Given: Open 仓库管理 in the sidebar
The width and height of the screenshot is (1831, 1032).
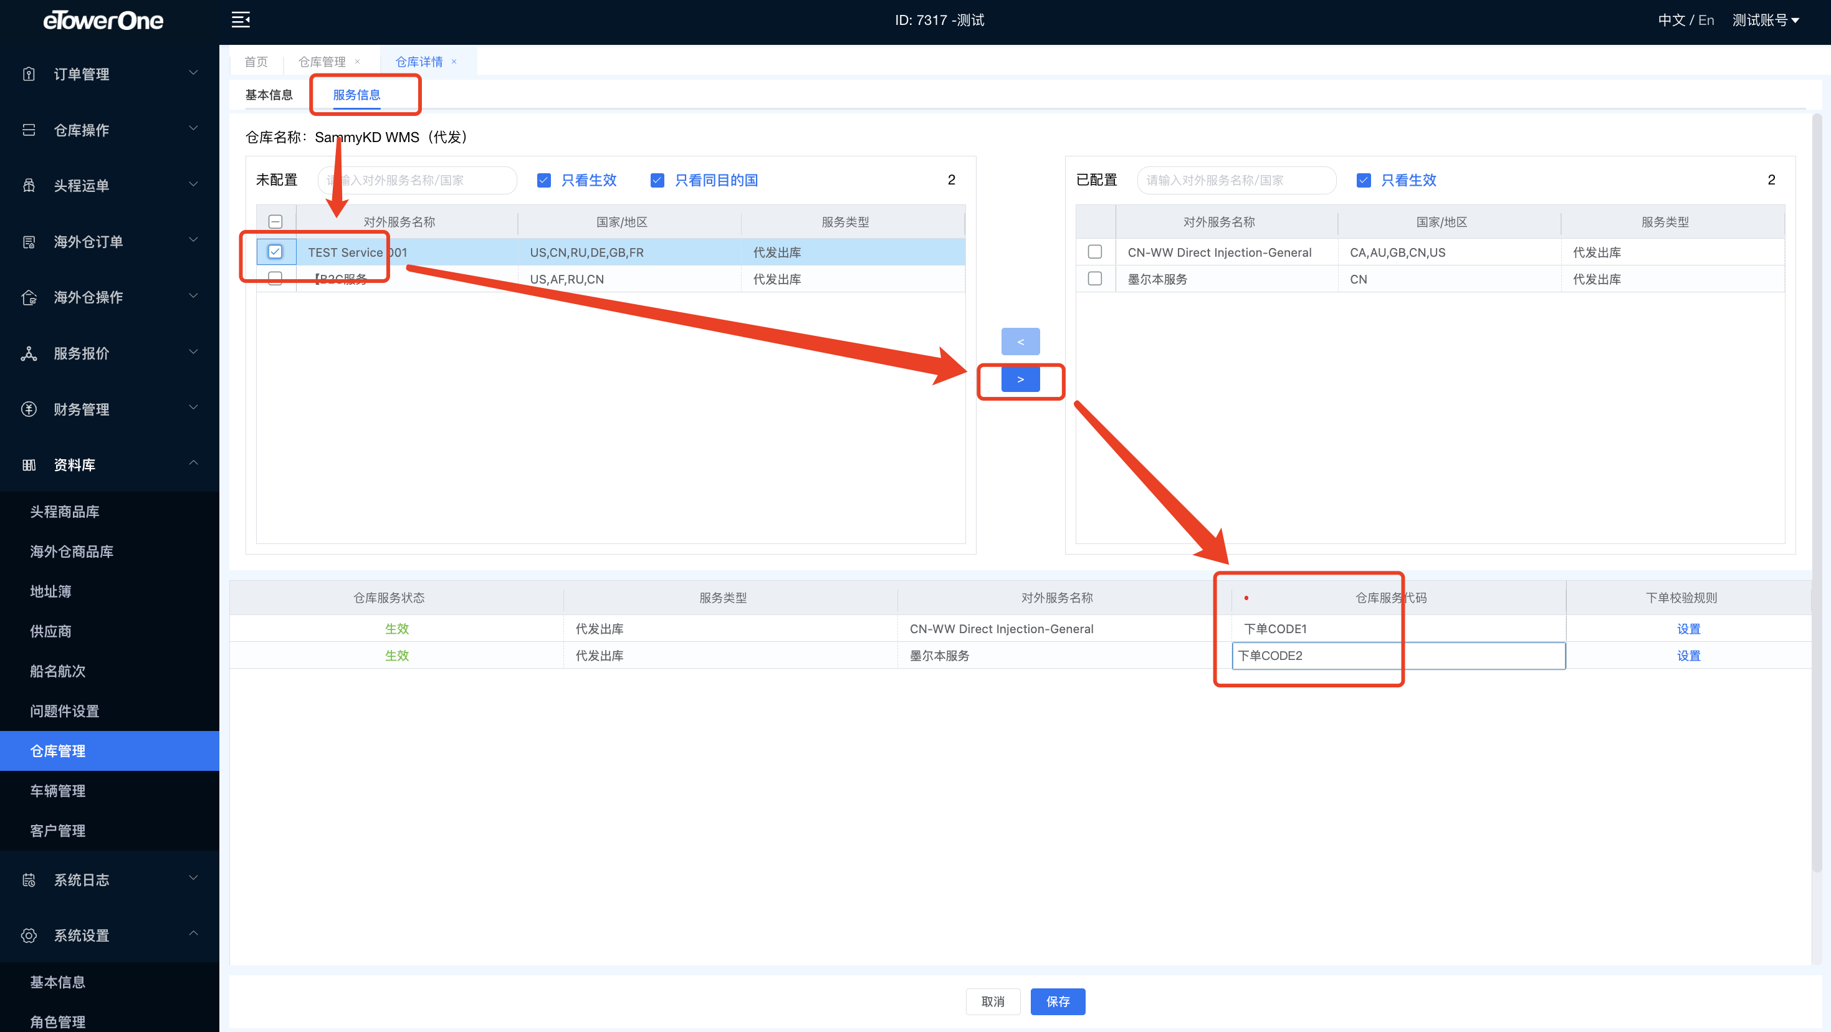Looking at the screenshot, I should (x=110, y=750).
